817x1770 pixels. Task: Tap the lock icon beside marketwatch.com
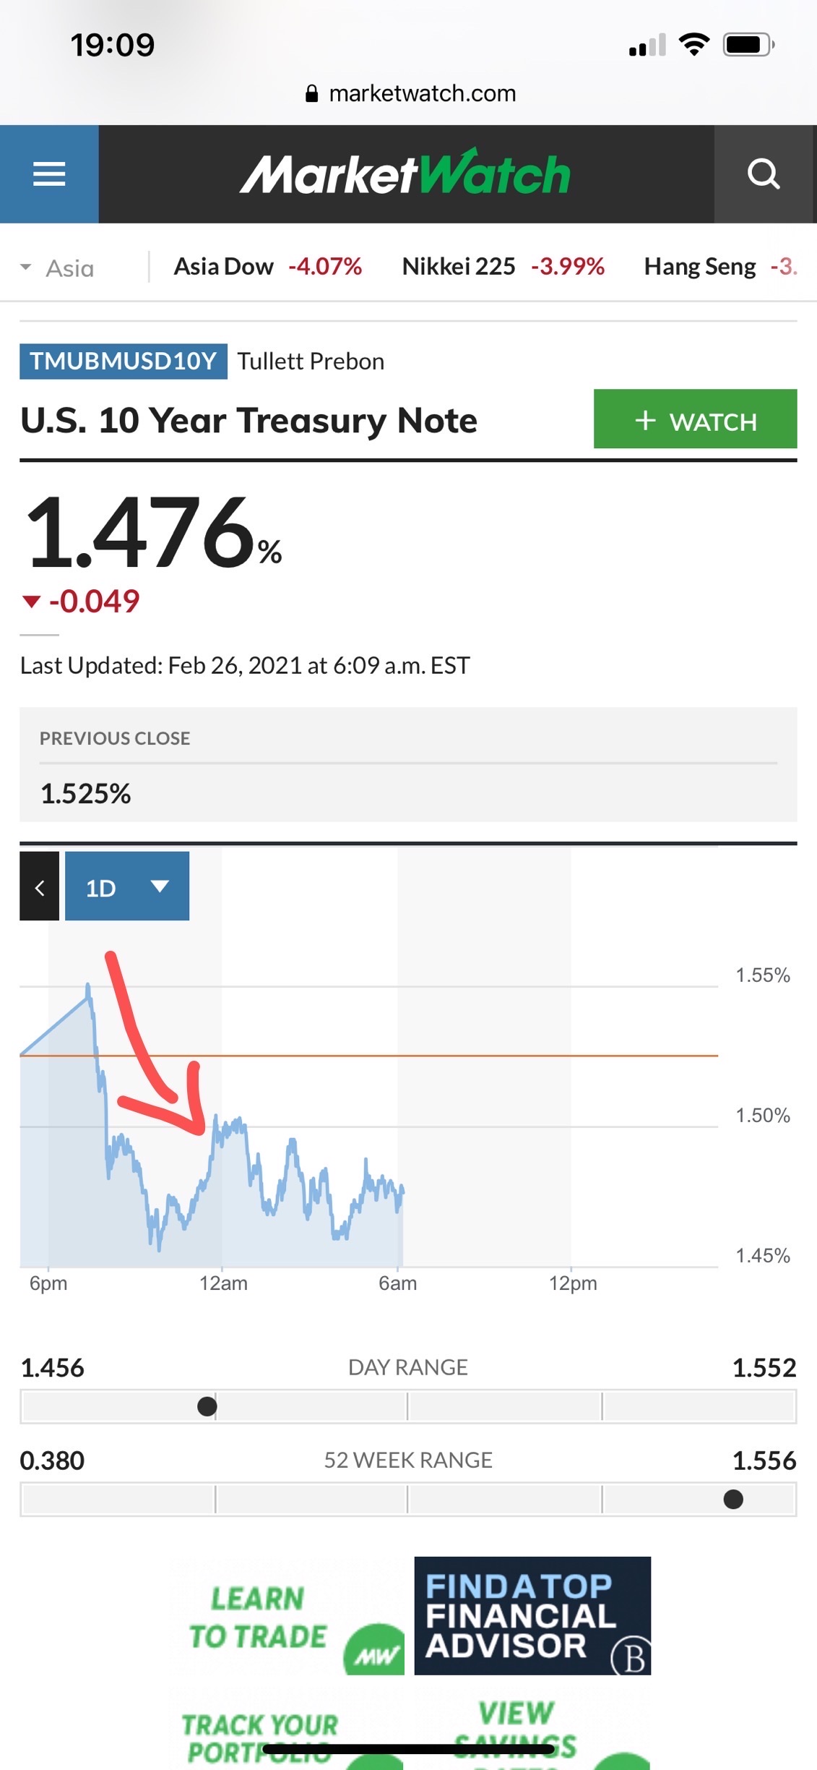pyautogui.click(x=311, y=93)
